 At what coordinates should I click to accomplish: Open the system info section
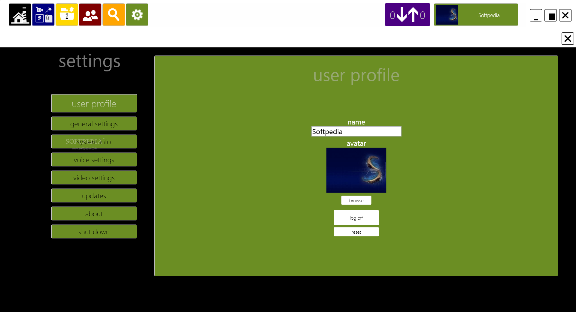click(94, 142)
